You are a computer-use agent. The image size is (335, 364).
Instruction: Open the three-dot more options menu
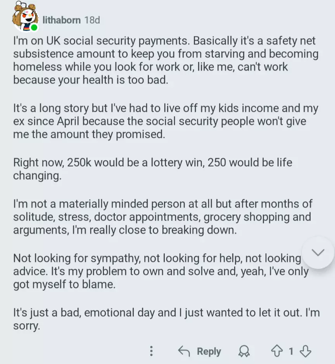tap(151, 351)
